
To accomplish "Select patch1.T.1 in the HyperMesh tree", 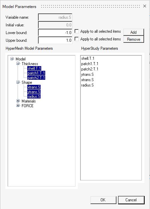I will pyautogui.click(x=36, y=73).
